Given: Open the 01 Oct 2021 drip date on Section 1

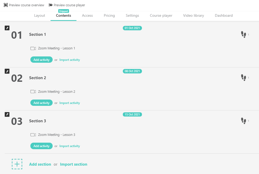Looking at the screenshot, I should (132, 28).
